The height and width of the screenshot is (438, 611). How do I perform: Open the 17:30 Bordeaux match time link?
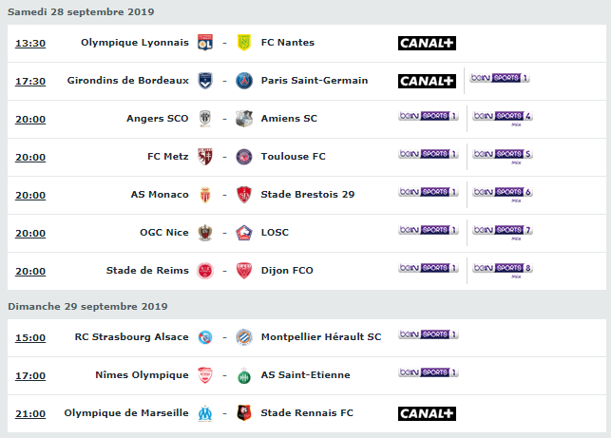click(x=30, y=82)
